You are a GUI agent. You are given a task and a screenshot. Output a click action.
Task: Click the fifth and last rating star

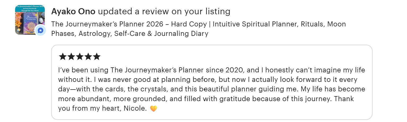pos(97,57)
